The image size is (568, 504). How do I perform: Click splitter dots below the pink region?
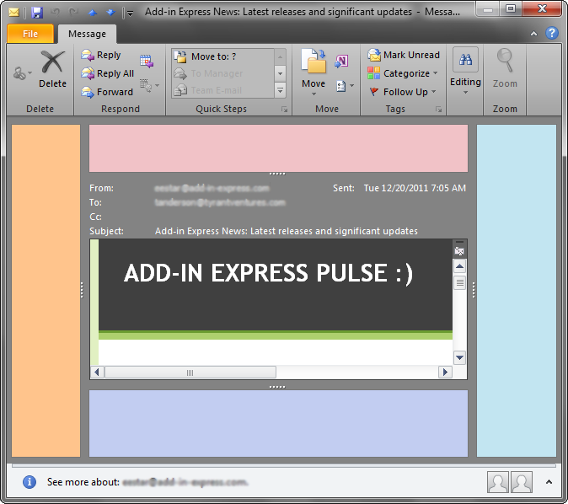tap(277, 174)
